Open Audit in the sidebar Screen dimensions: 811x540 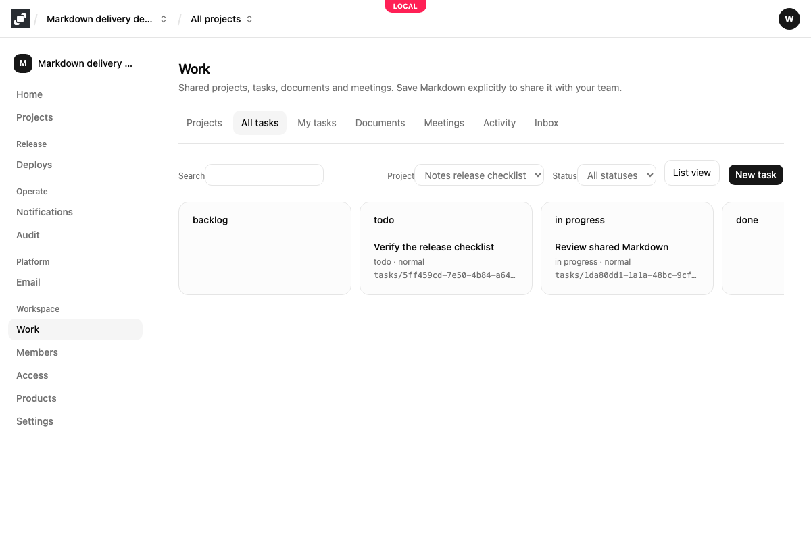click(75, 235)
